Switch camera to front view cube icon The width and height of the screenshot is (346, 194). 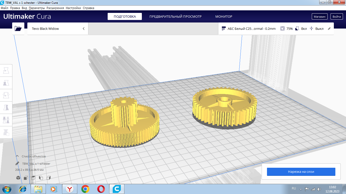tap(26, 178)
